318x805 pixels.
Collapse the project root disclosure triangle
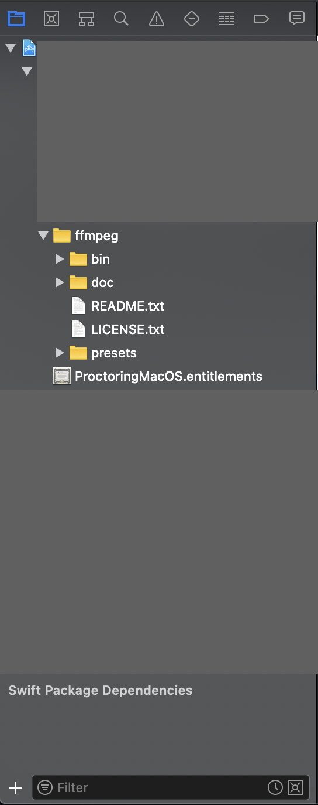[x=10, y=48]
